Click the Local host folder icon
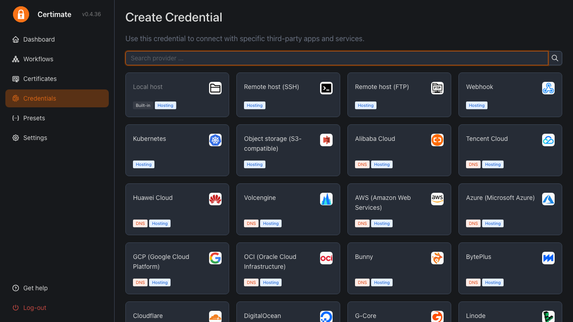 [215, 88]
